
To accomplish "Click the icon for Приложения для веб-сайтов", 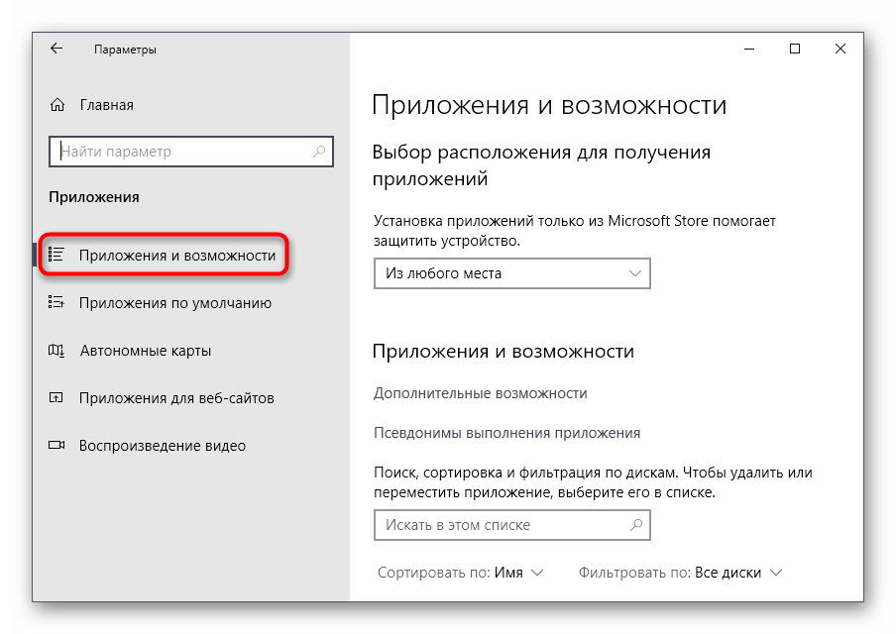I will pyautogui.click(x=56, y=398).
